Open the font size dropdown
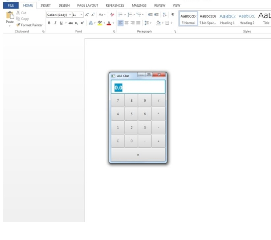Viewport: 271px width, 240px height. (81, 15)
